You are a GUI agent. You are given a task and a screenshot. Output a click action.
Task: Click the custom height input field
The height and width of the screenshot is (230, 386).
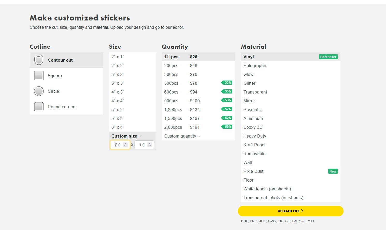141,145
